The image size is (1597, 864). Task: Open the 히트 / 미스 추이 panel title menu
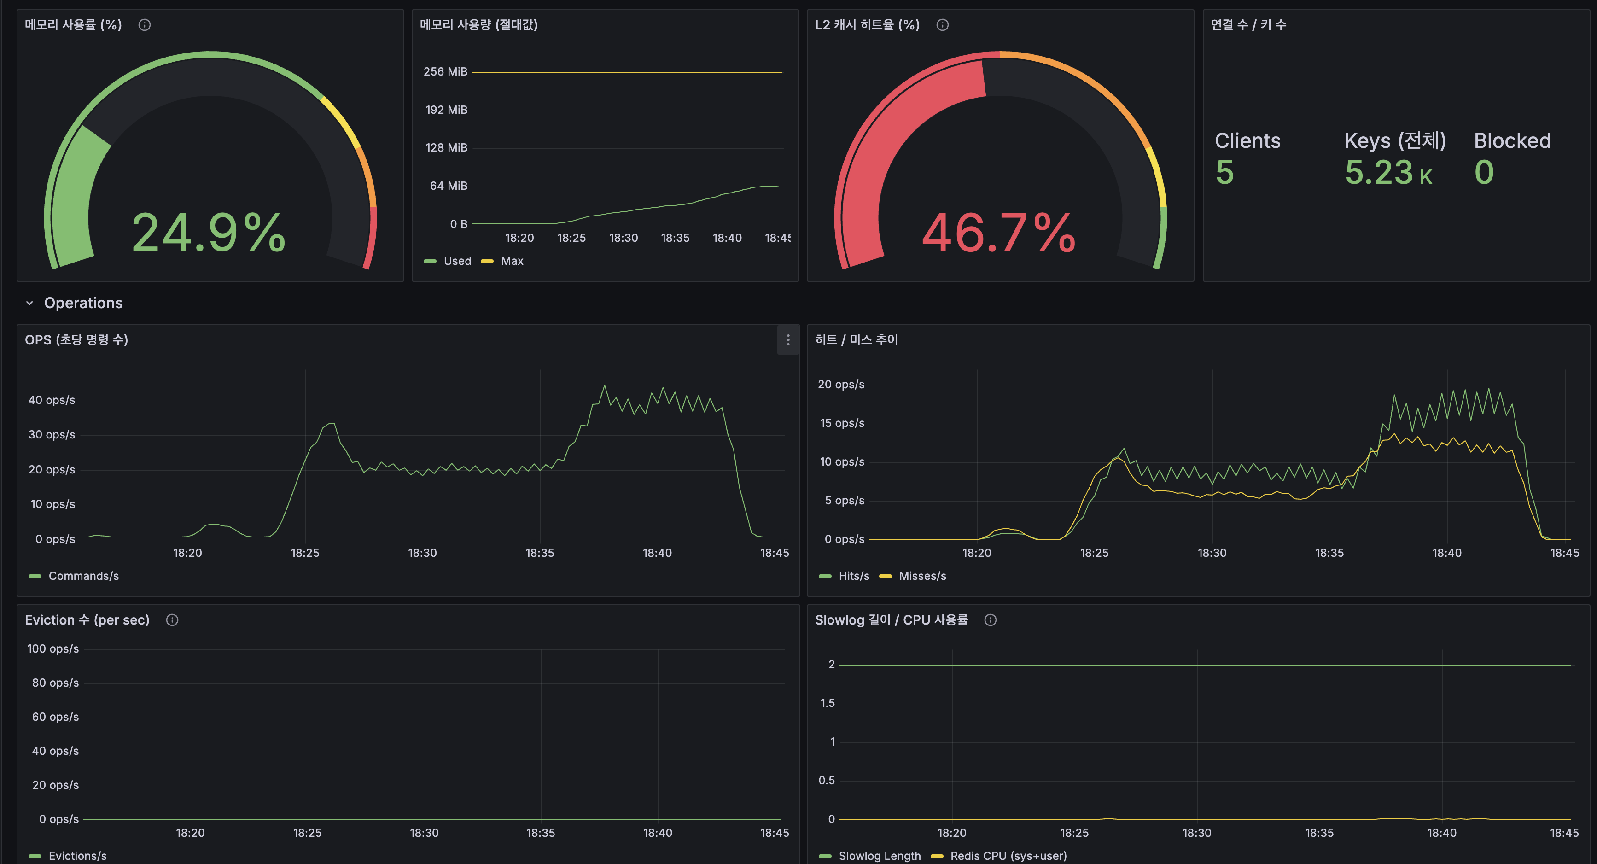[856, 340]
